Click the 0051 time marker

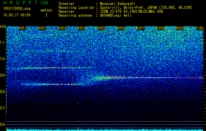coord(23,28)
